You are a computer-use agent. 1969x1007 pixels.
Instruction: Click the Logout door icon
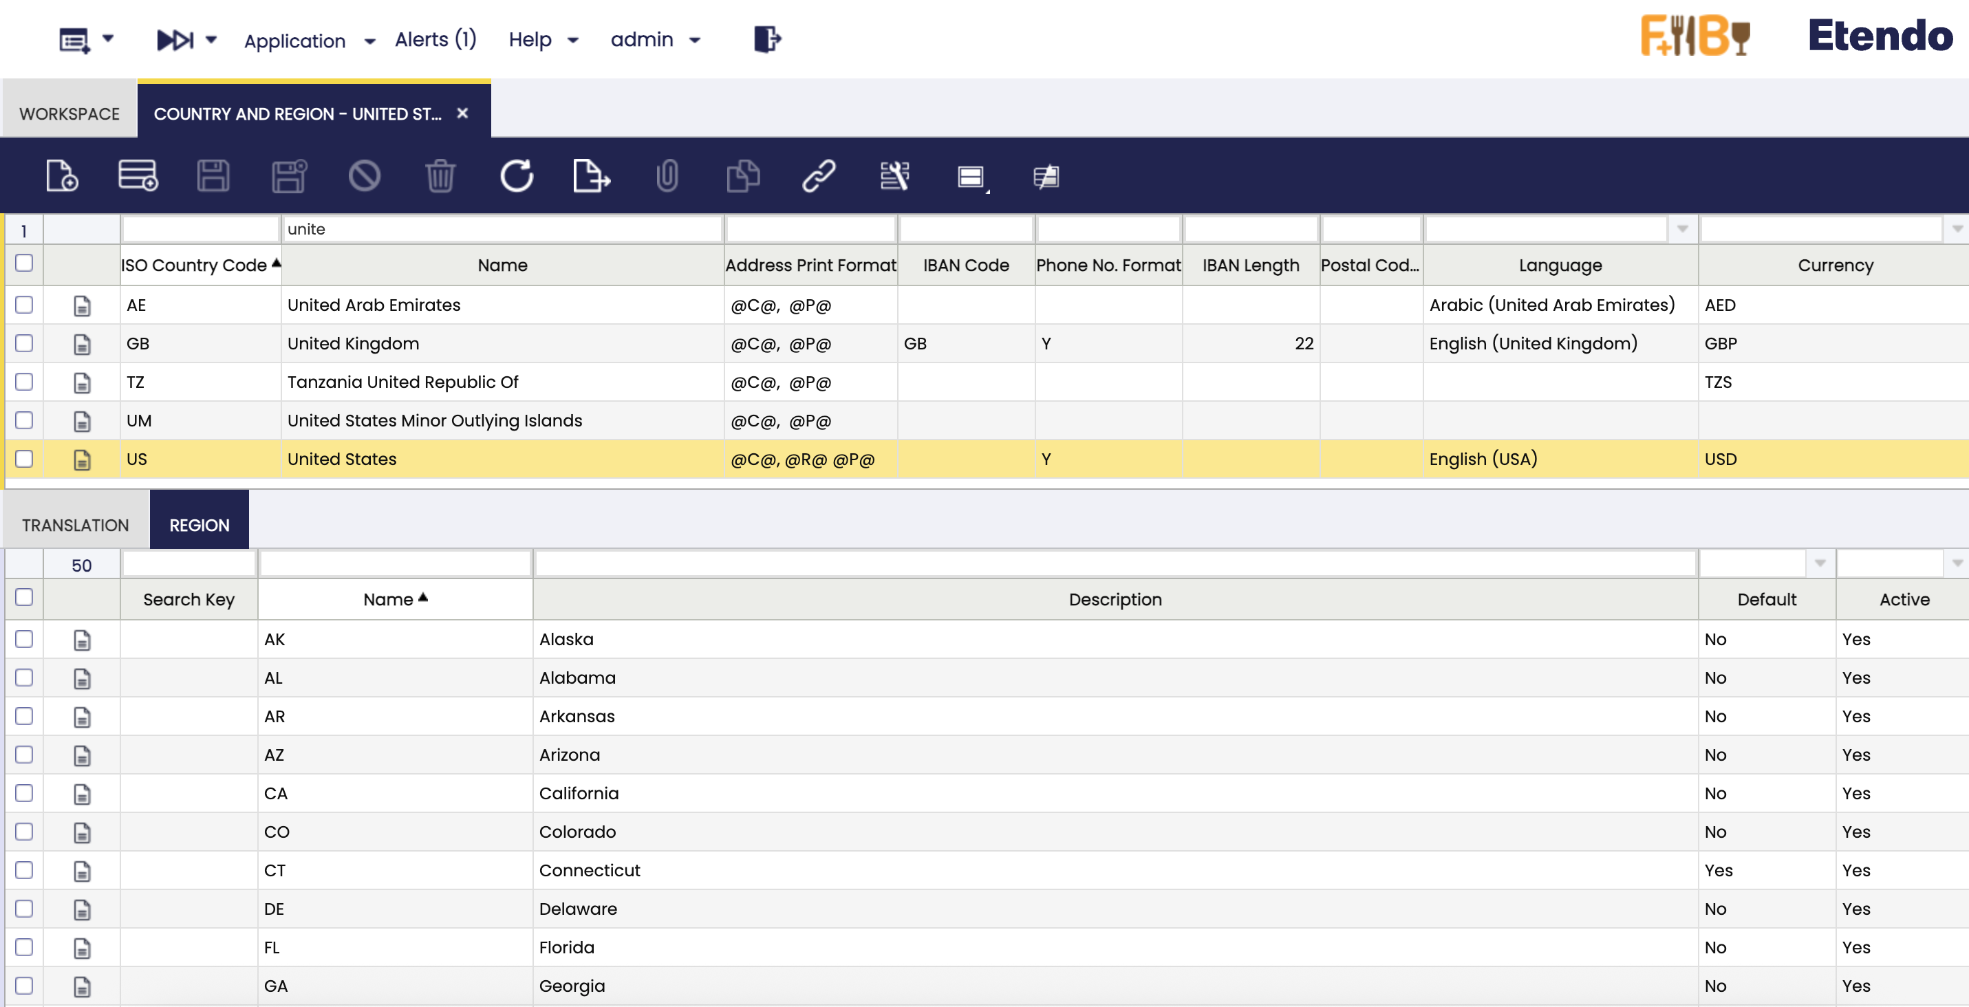click(766, 39)
